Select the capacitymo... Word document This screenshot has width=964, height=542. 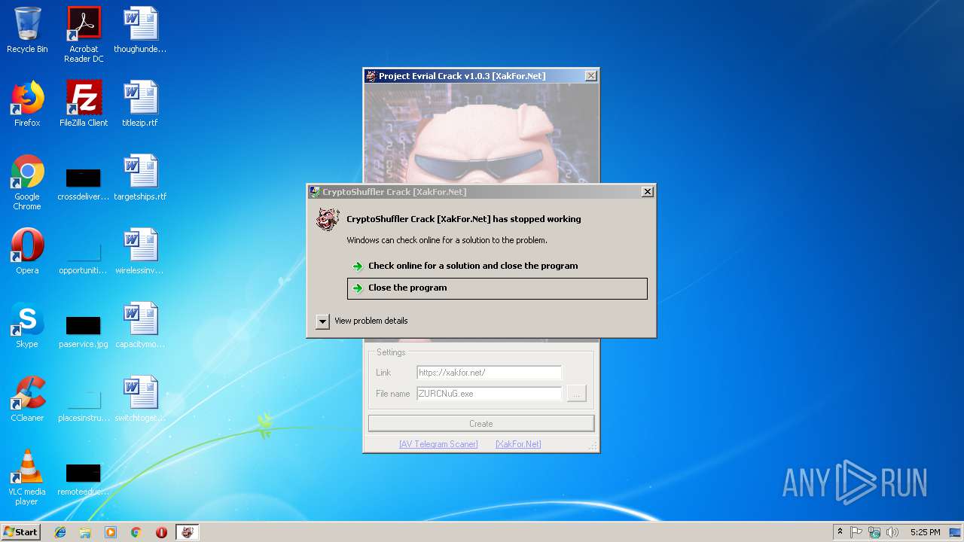140,325
